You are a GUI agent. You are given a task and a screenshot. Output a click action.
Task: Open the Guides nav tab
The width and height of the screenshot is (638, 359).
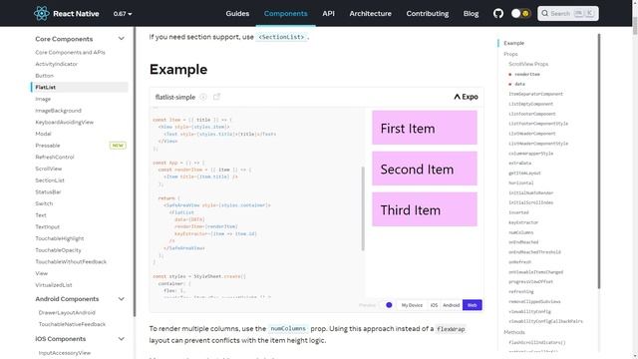[237, 13]
